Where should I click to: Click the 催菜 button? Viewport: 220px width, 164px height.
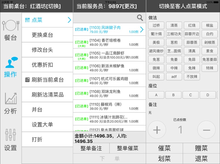[x=165, y=148]
